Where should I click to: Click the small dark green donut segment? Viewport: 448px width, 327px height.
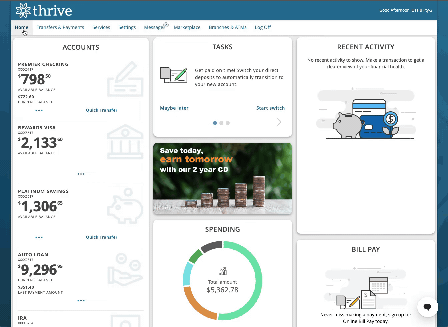(195, 256)
